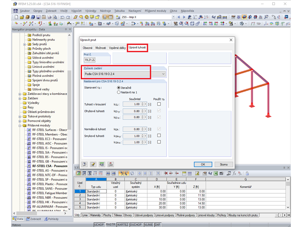Click the Print icon in toolbar

(x=50, y=17)
